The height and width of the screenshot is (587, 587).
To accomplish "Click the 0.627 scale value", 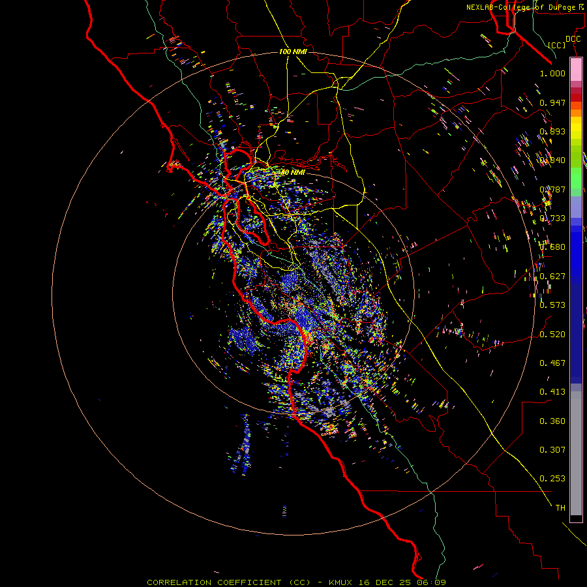I will pos(552,277).
